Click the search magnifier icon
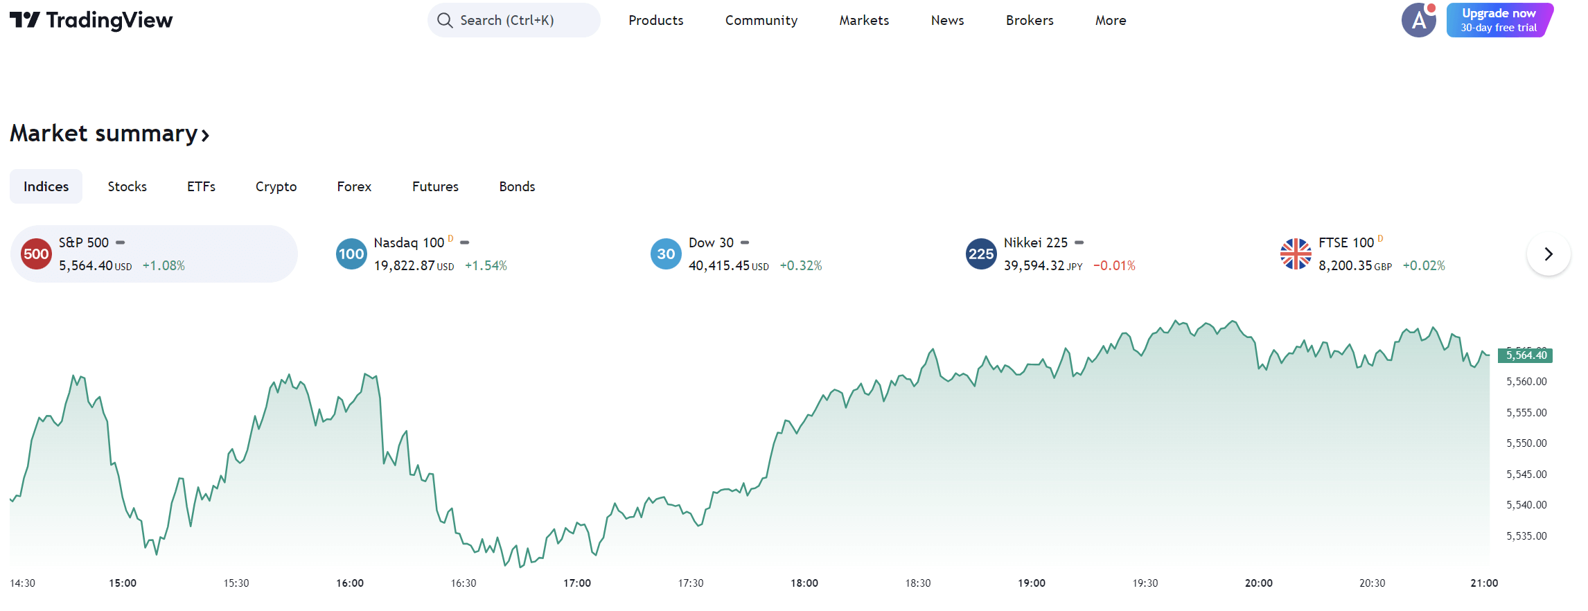 pos(445,20)
